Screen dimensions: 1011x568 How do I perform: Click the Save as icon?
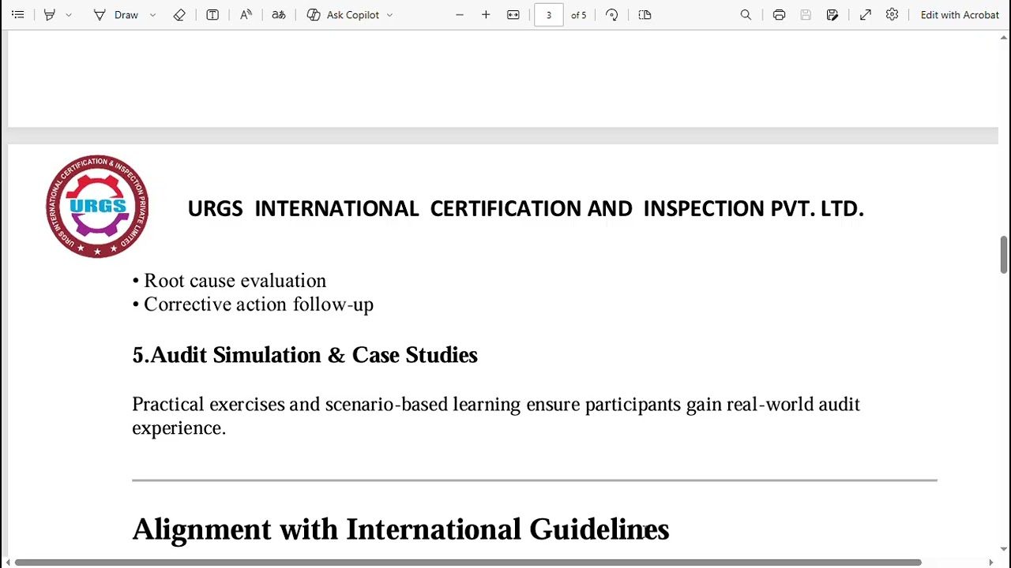832,15
